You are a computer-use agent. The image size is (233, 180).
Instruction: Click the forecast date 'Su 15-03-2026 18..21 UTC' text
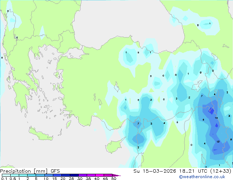click(x=170, y=171)
